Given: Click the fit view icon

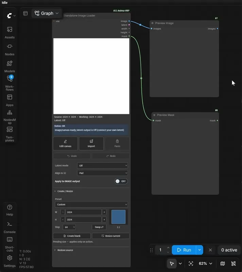Looking at the screenshot, I should [x=191, y=264].
